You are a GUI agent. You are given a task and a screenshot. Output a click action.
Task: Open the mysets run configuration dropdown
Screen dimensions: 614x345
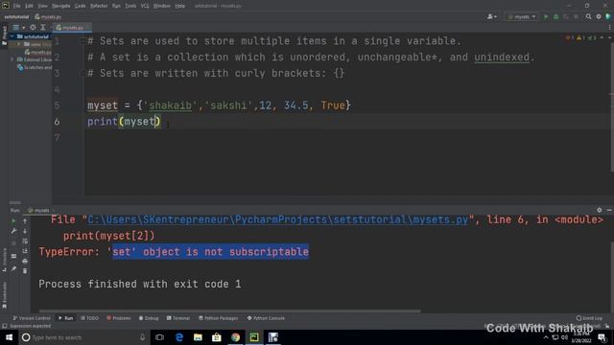522,17
